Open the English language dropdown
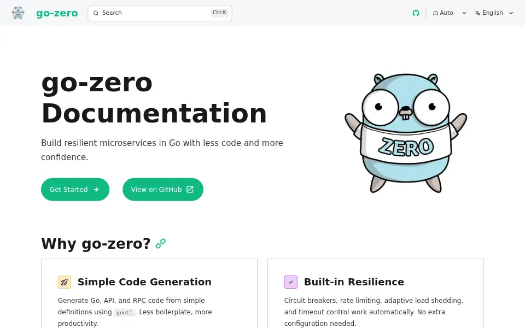Viewport: 525px width, 328px height. [x=494, y=13]
